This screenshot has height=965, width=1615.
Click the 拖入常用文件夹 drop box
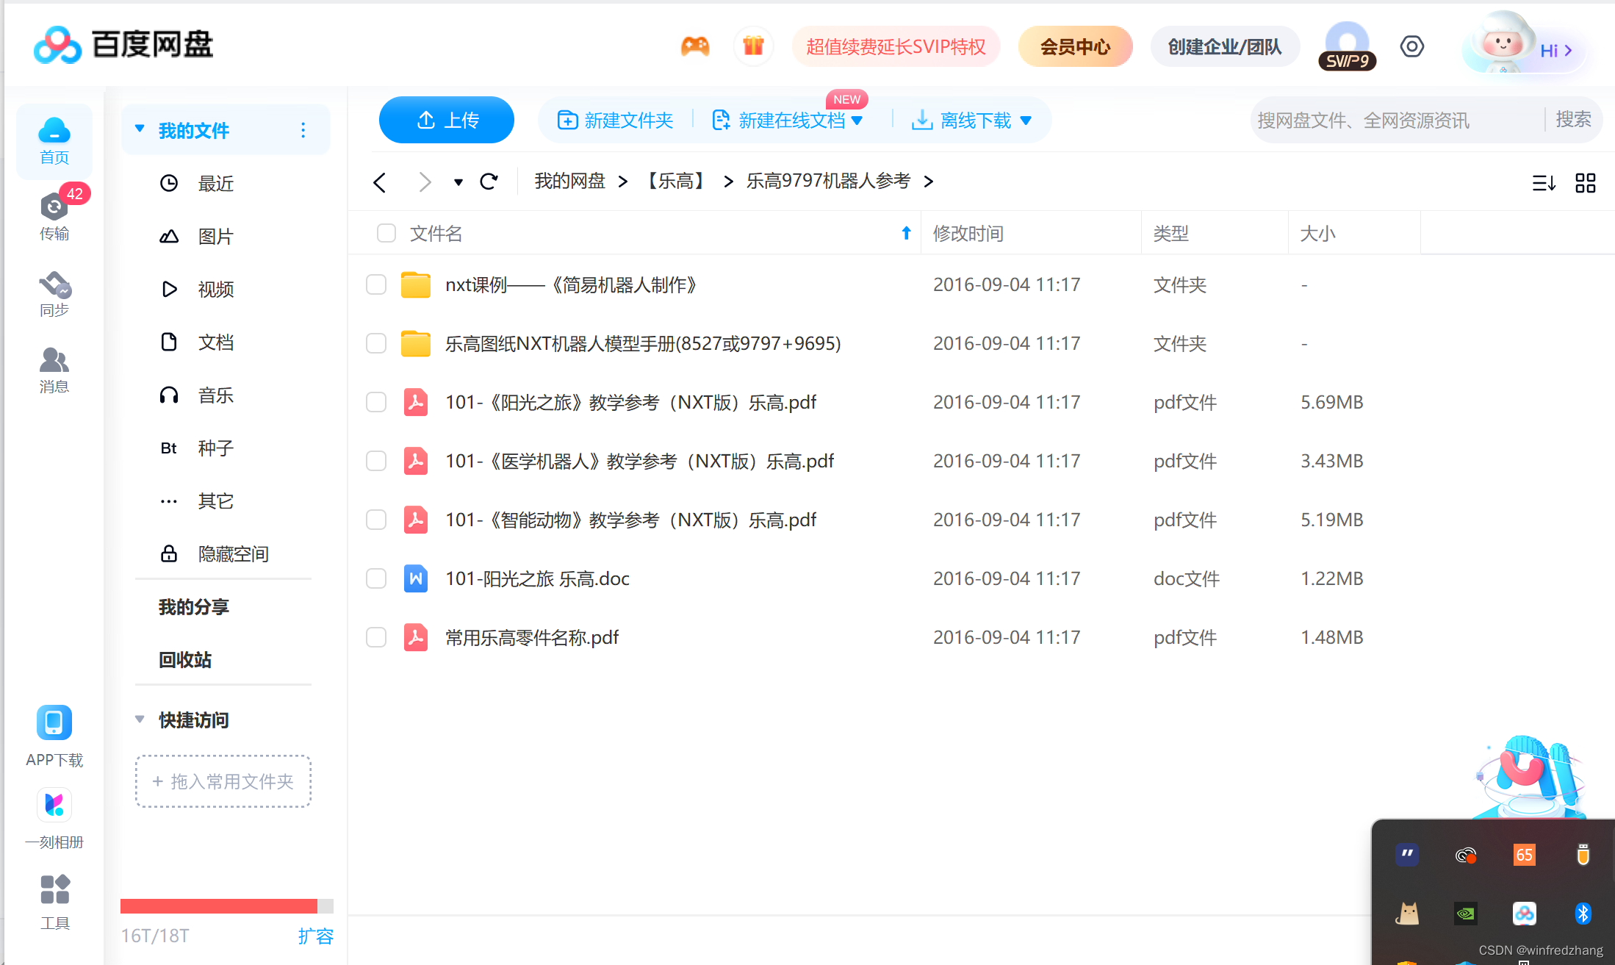223,781
